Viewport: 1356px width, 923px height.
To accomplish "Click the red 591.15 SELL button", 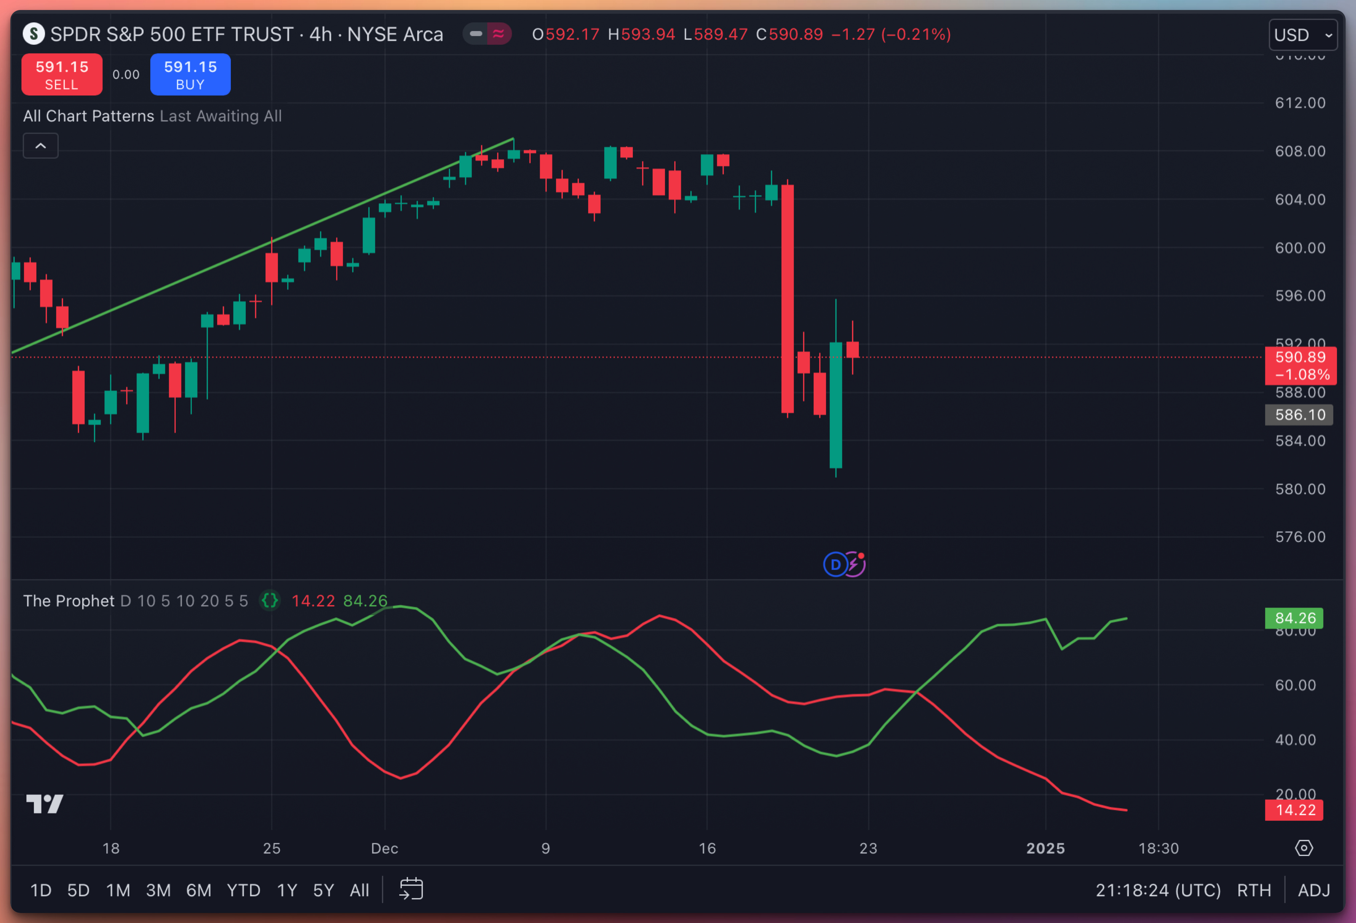I will 62,75.
